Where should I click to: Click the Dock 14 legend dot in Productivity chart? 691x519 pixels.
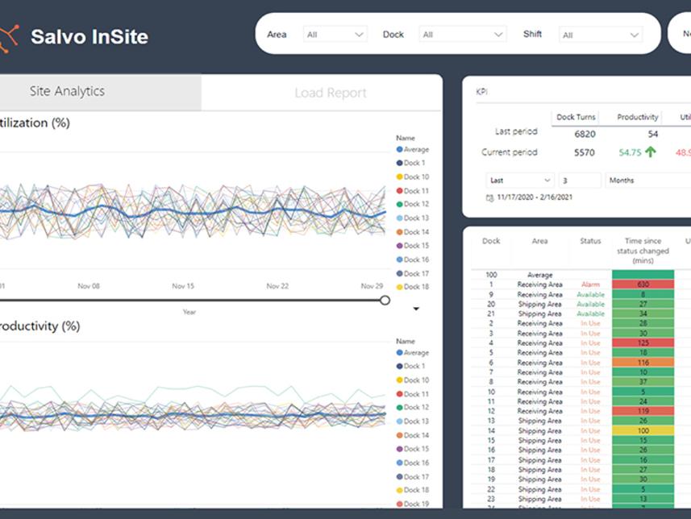click(400, 435)
